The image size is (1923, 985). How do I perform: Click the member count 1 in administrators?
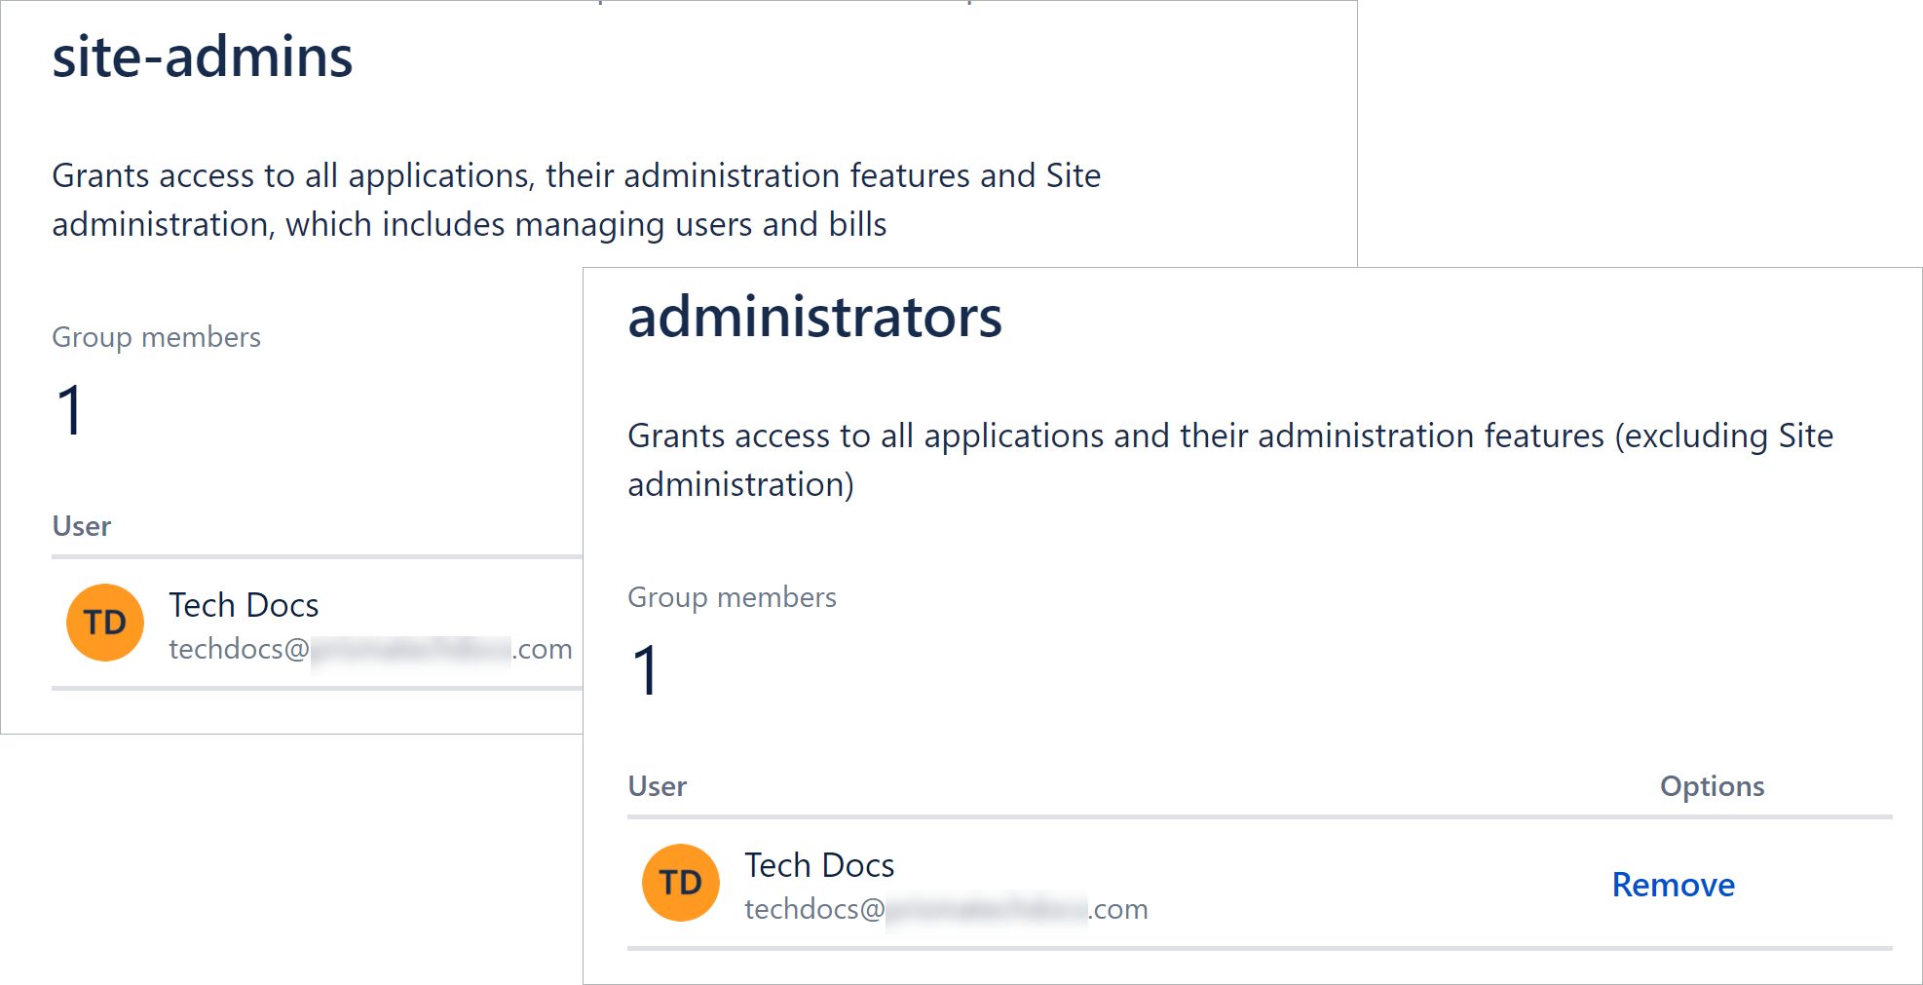(646, 670)
